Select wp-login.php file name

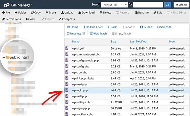pyautogui.click(x=80, y=90)
